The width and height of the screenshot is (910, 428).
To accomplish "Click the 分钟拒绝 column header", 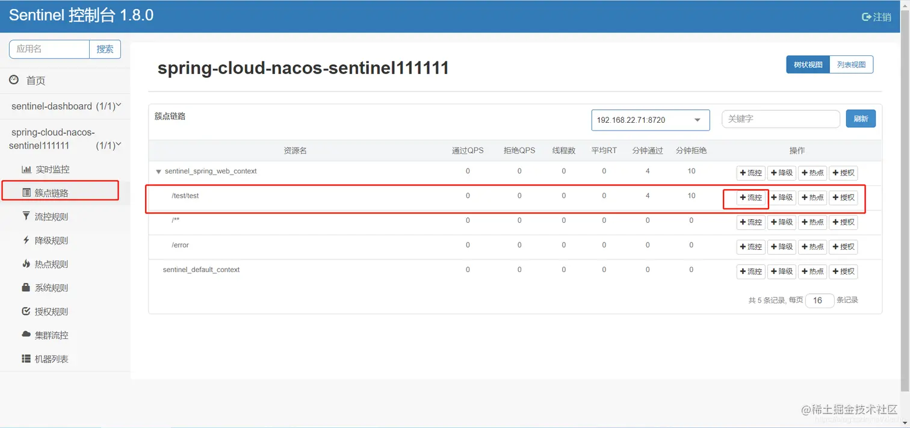I will click(x=692, y=150).
